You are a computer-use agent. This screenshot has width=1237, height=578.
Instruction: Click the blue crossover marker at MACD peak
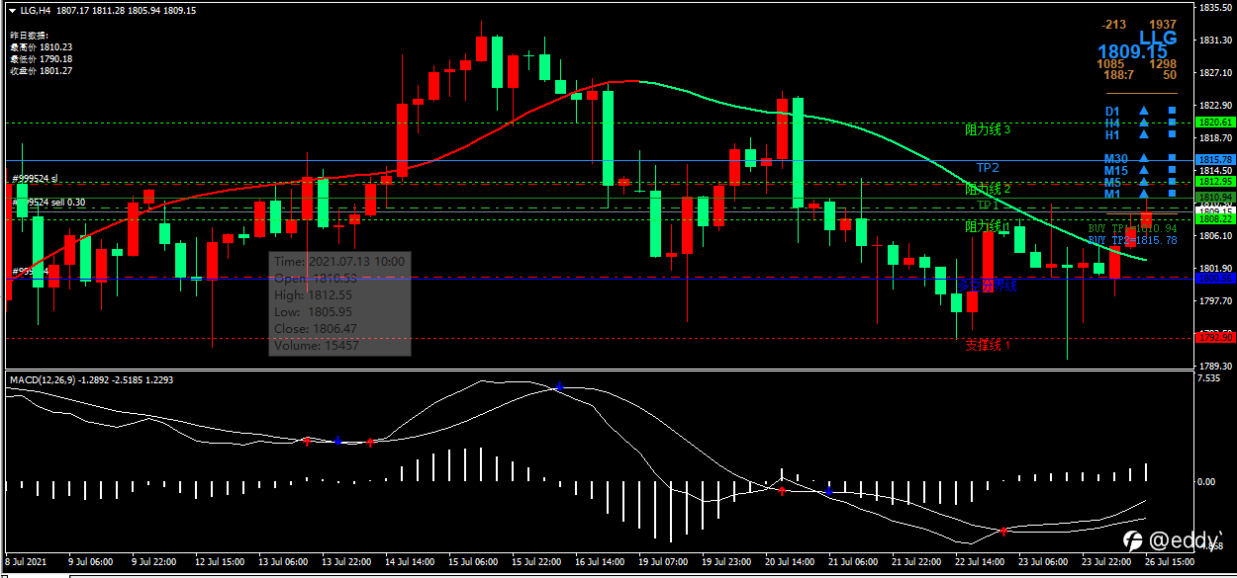pyautogui.click(x=560, y=386)
